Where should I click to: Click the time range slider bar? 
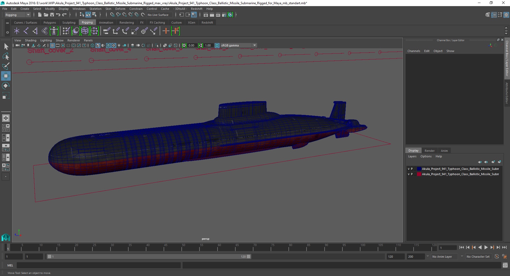149,257
